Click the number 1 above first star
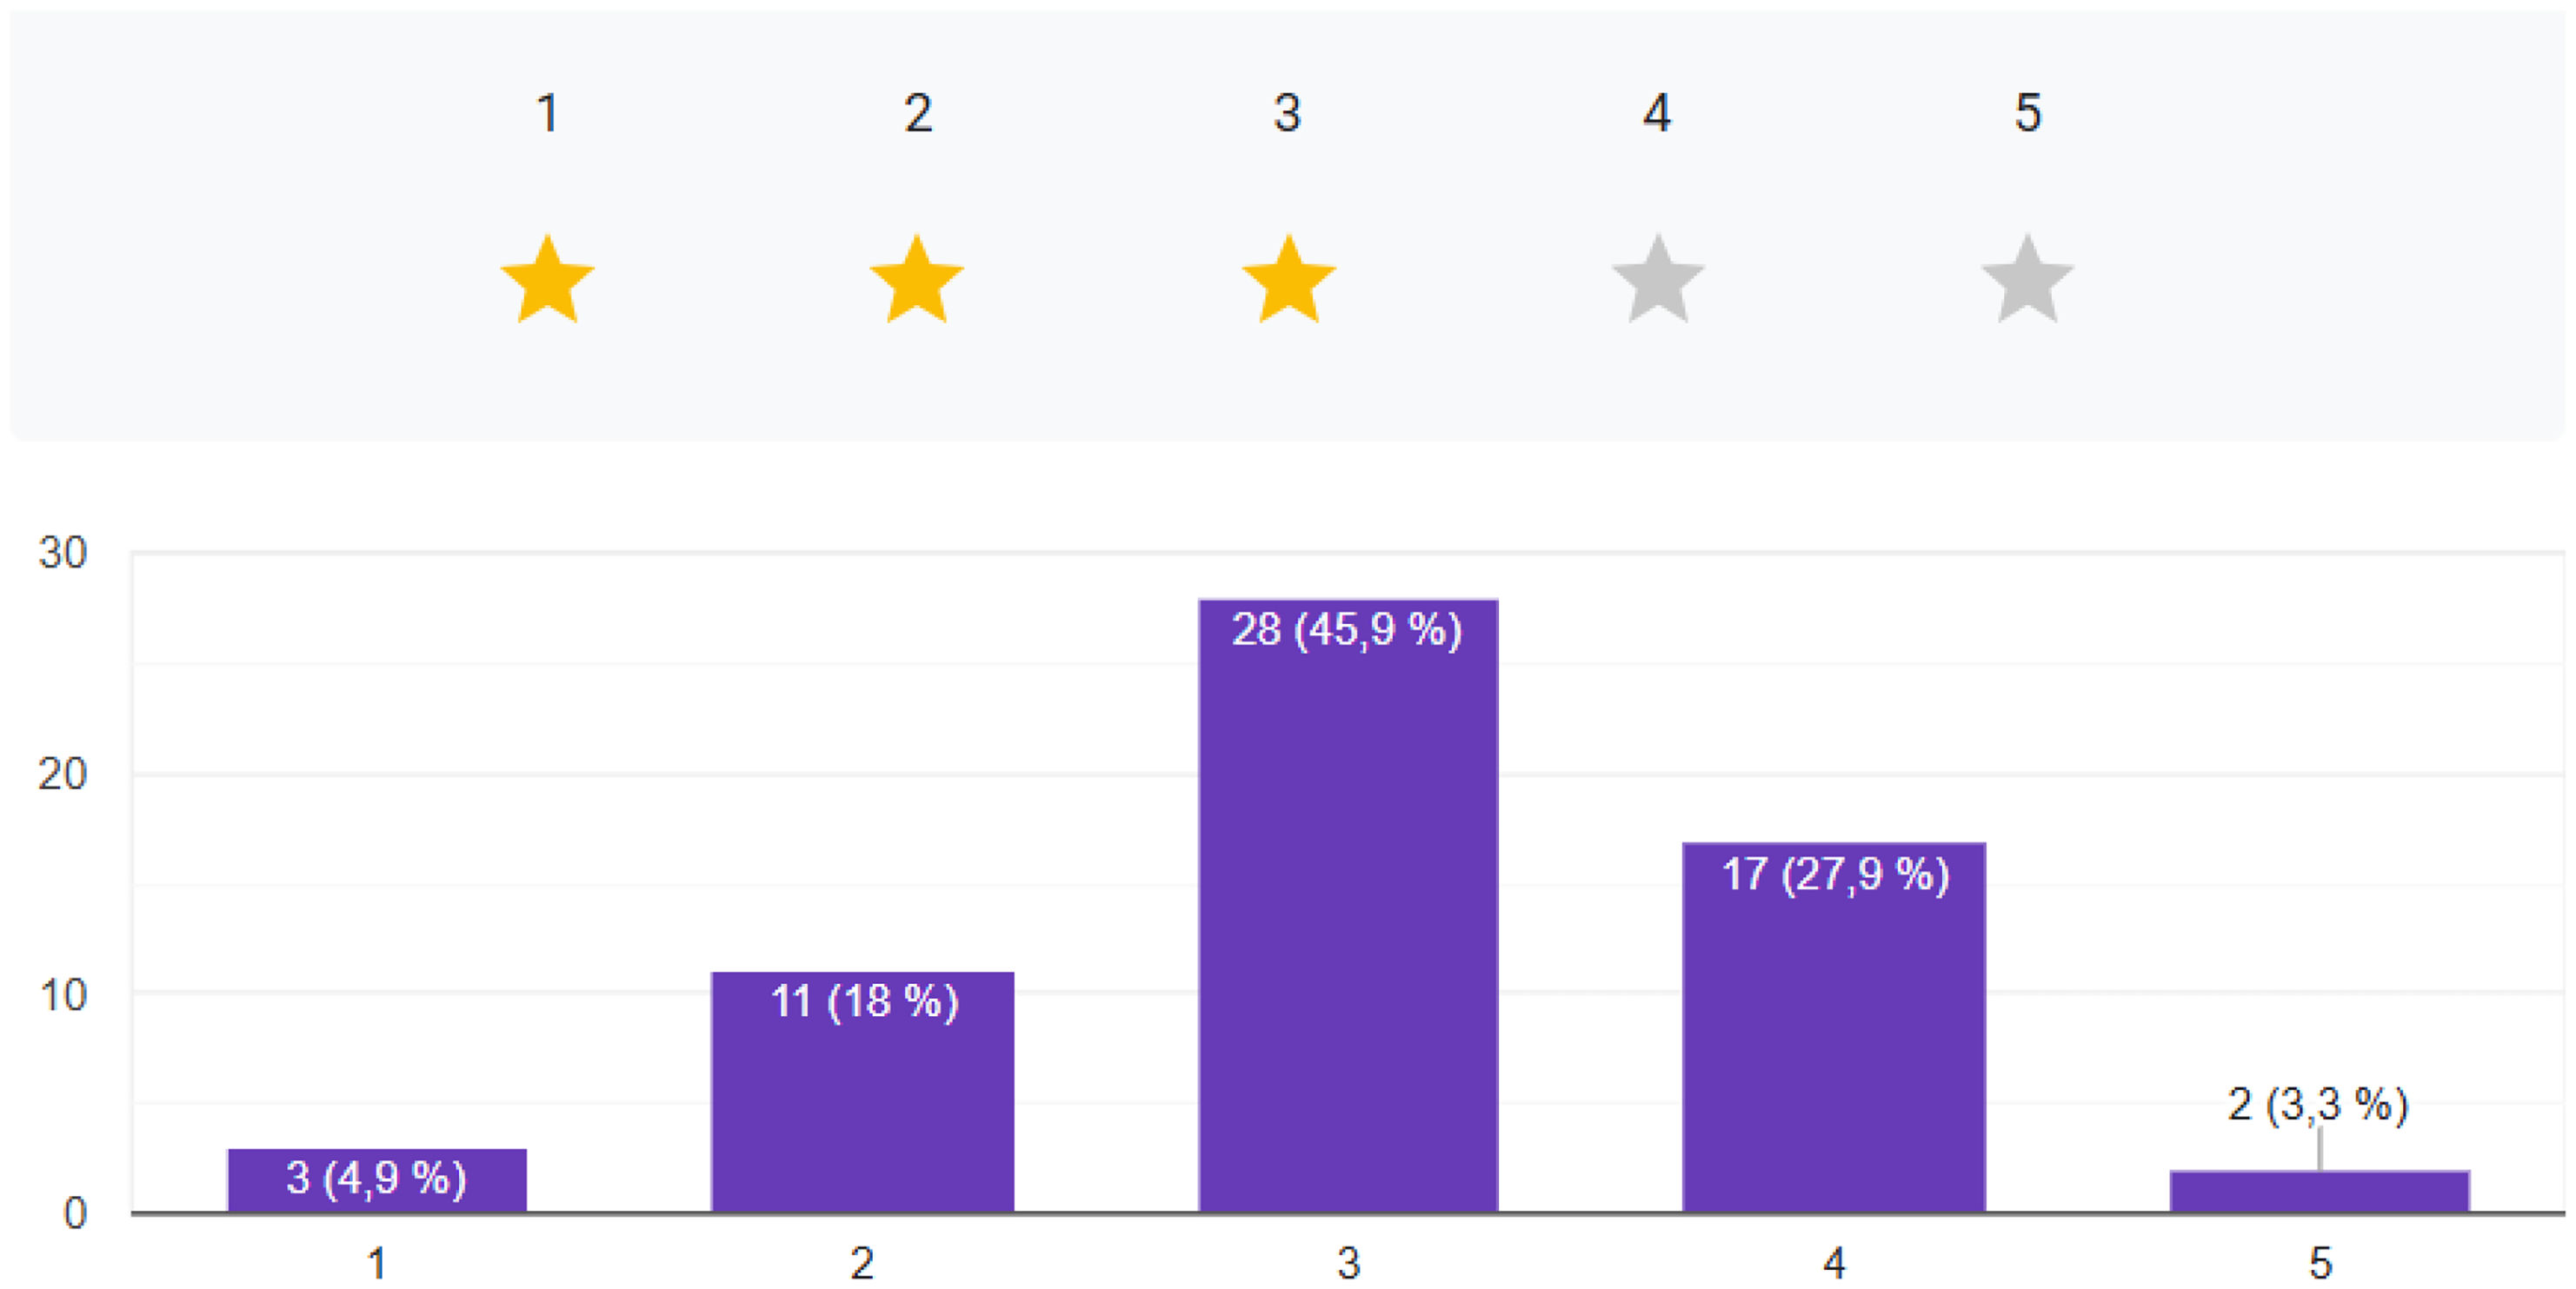This screenshot has width=2576, height=1289. [547, 113]
